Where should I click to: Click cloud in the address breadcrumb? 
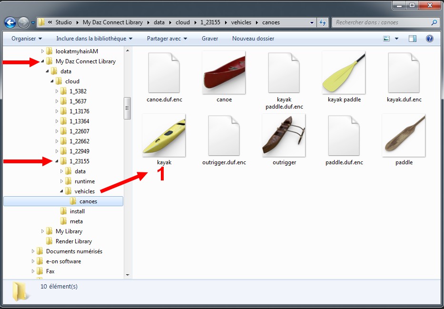pos(183,22)
